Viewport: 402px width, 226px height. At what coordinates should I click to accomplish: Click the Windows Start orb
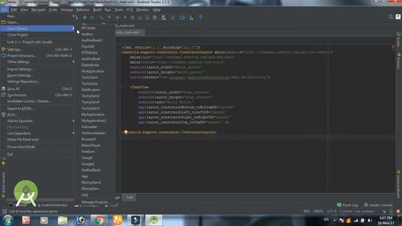coord(8,220)
